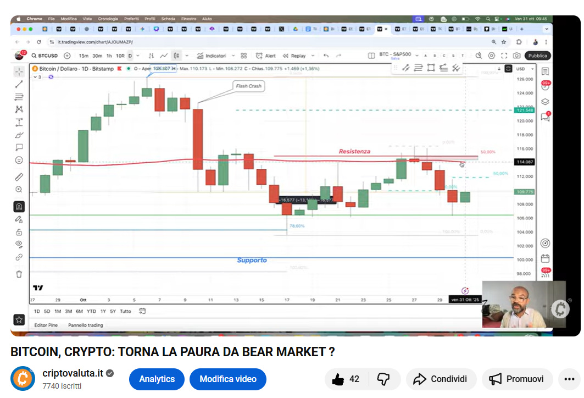Open the favorites star toolbar icon

(x=19, y=320)
